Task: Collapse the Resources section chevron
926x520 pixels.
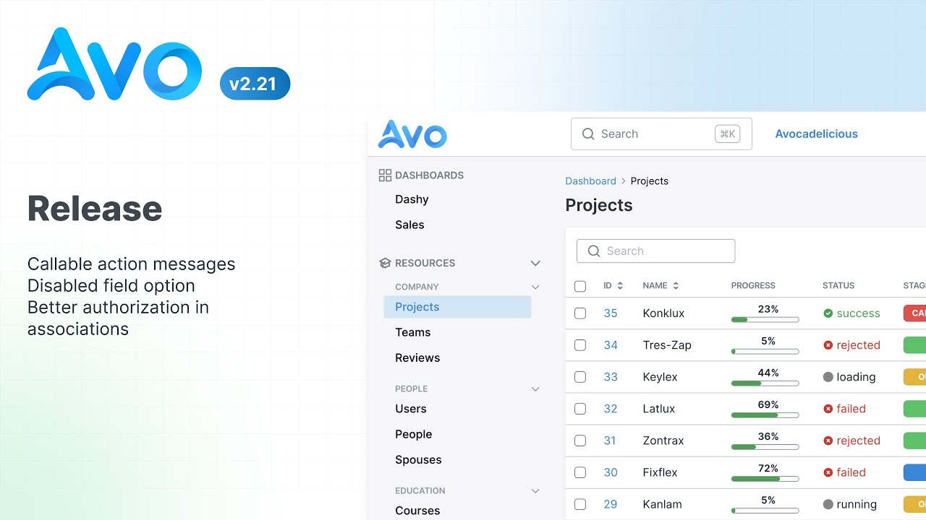Action: click(535, 263)
